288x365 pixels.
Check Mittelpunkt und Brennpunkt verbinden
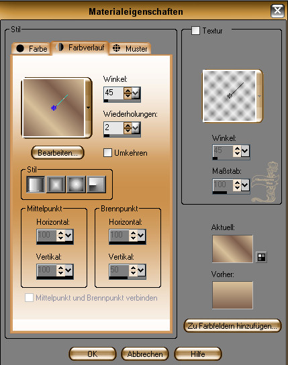click(x=29, y=297)
